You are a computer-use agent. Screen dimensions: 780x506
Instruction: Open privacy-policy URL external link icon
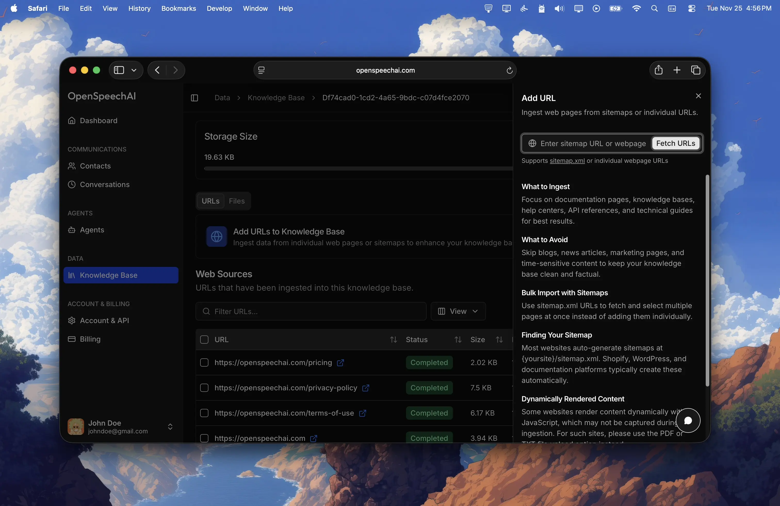[365, 388]
